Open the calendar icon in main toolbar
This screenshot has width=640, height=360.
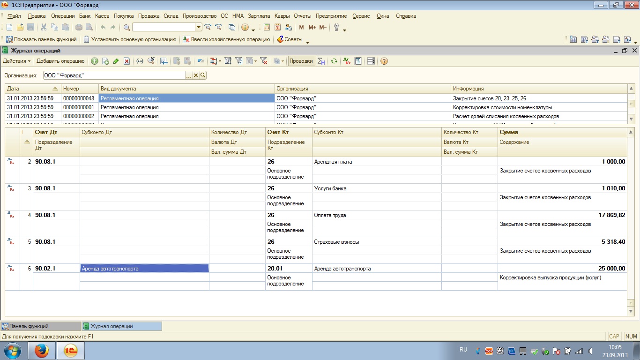tap(278, 28)
